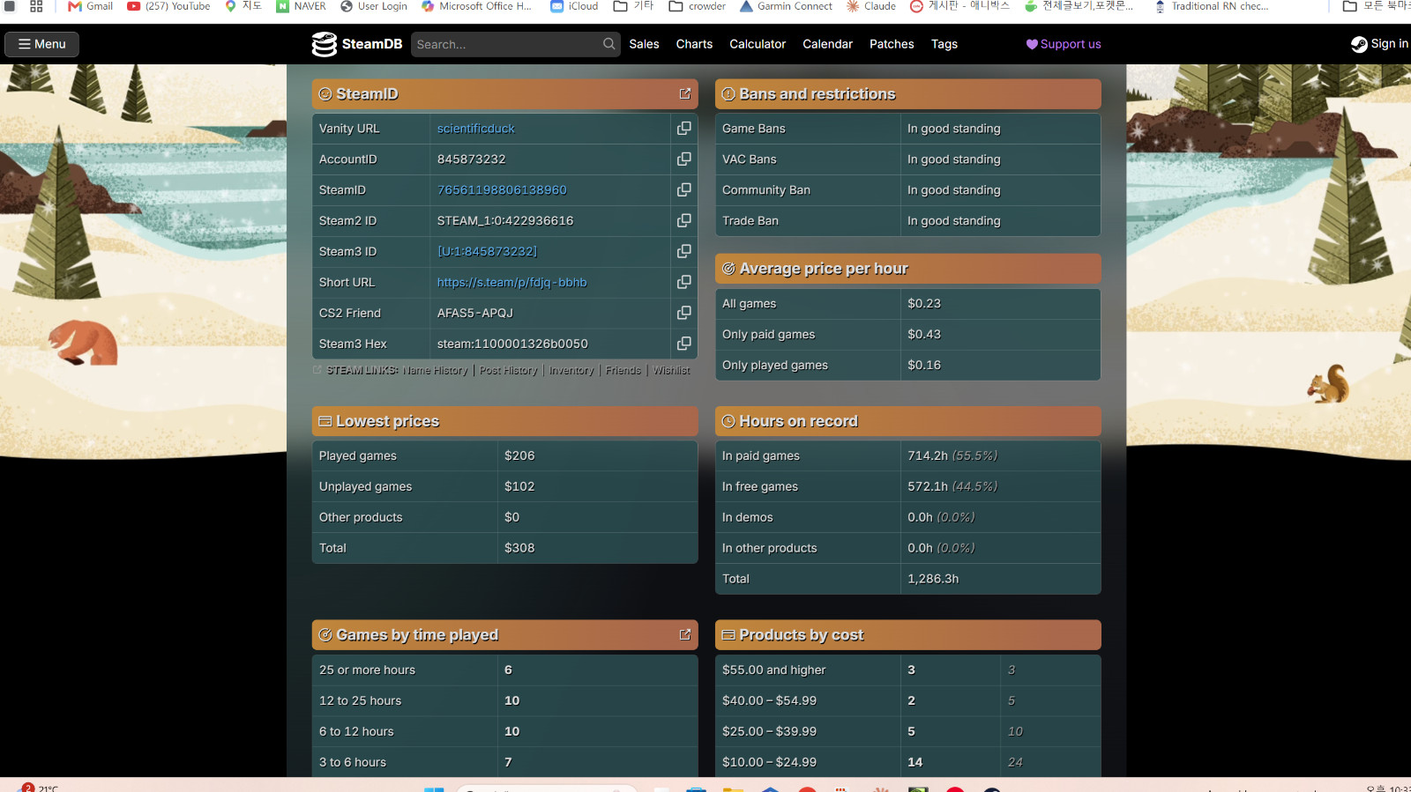Copy the Steam2 ID value
Image resolution: width=1411 pixels, height=792 pixels.
pos(683,221)
